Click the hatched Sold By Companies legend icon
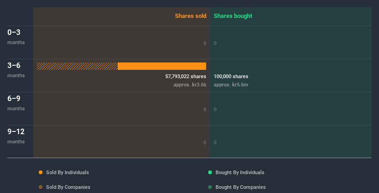This screenshot has width=379, height=193. click(41, 187)
